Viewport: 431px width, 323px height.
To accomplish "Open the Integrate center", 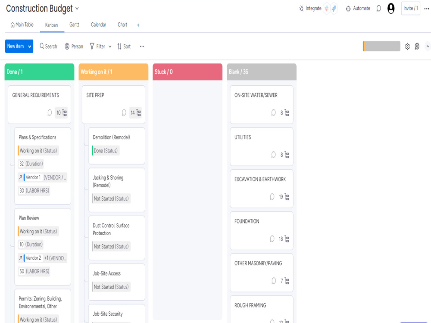I will click(x=310, y=9).
